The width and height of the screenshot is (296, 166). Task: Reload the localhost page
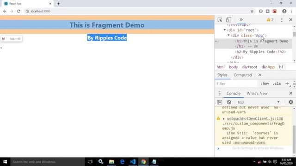(x=18, y=11)
